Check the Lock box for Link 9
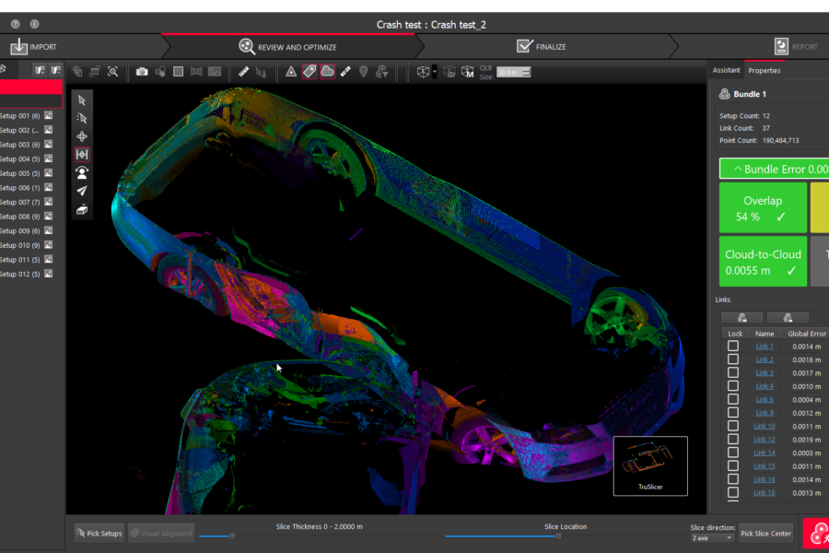Screen dimensions: 829x553 coord(733,413)
